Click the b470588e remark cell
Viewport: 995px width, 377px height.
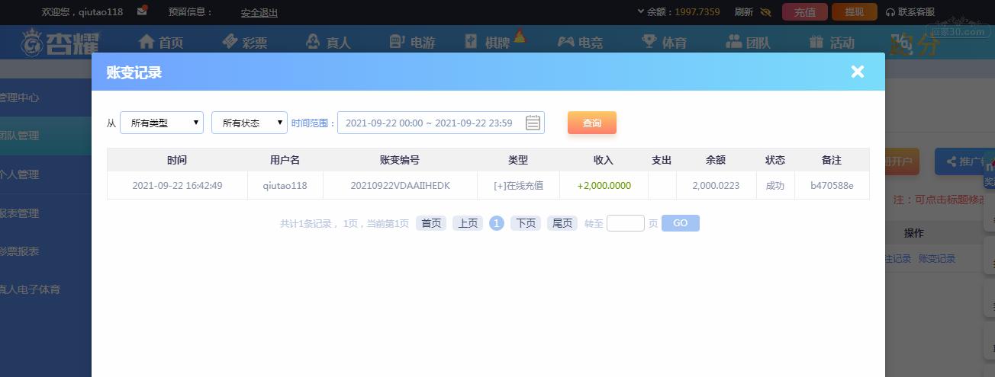tap(832, 185)
